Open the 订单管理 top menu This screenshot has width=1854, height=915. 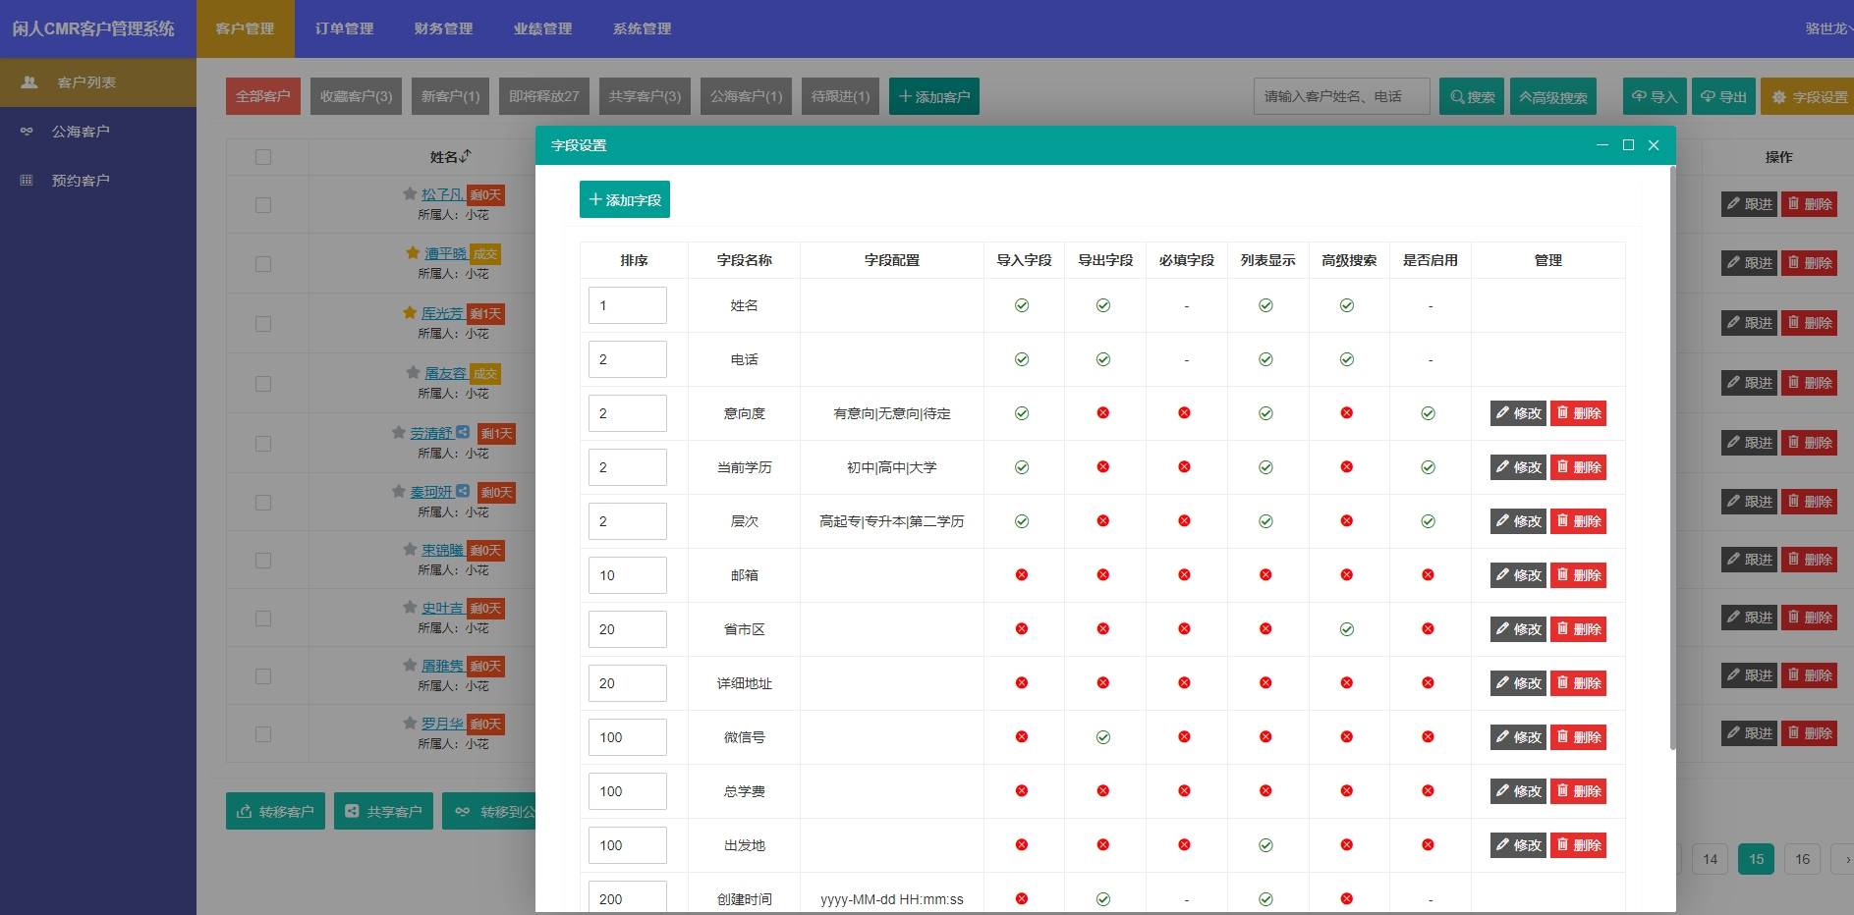tap(345, 28)
